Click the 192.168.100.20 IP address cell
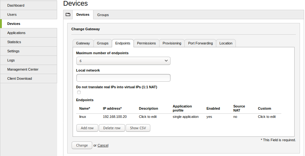The height and width of the screenshot is (156, 305). [x=115, y=117]
